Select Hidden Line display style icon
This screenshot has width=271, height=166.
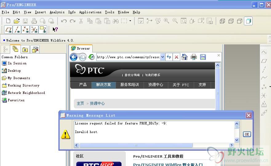click(x=231, y=21)
